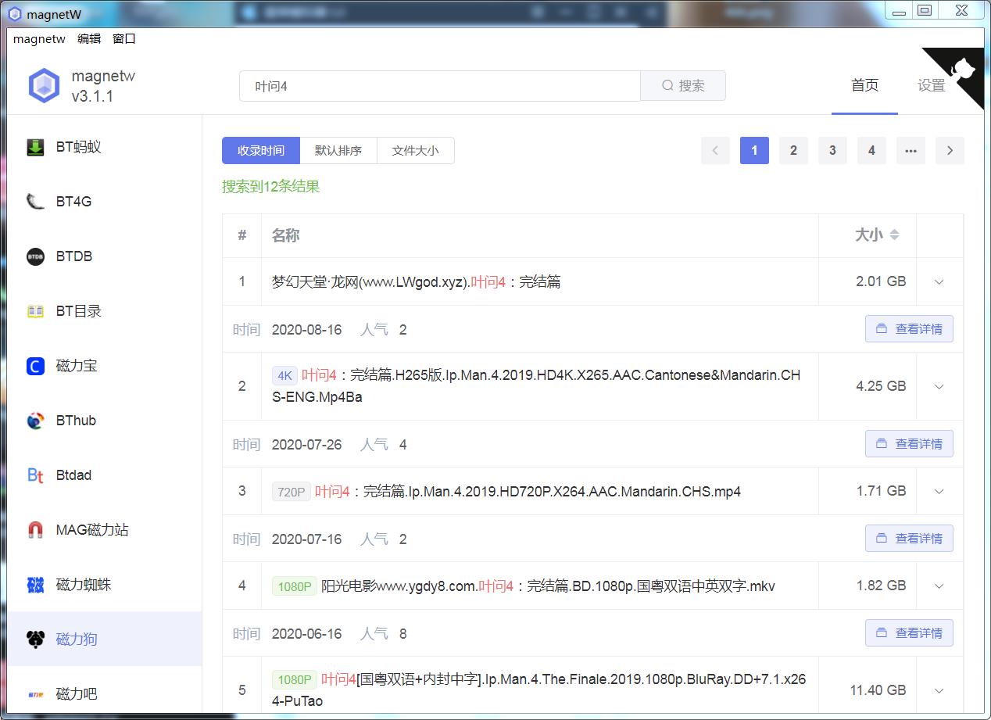
Task: Select 磁力蜘蛛 source in sidebar
Action: click(x=104, y=585)
